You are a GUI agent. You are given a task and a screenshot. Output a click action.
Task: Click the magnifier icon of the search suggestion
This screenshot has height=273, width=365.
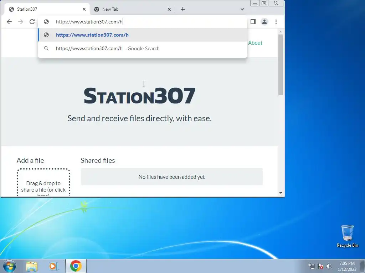(46, 48)
